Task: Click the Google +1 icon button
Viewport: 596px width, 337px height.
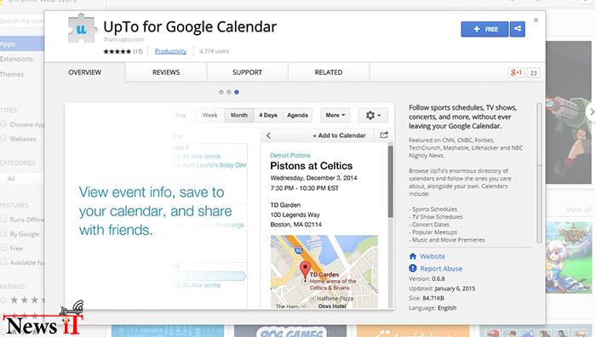Action: pyautogui.click(x=516, y=72)
